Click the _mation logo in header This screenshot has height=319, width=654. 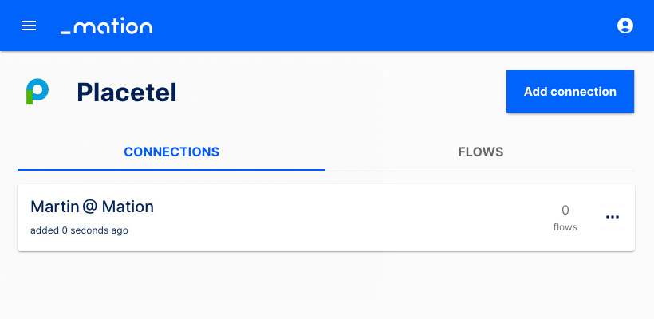107,26
